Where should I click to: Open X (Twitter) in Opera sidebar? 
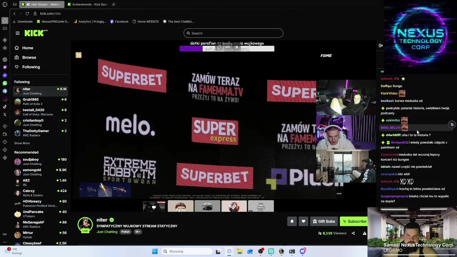(5, 115)
